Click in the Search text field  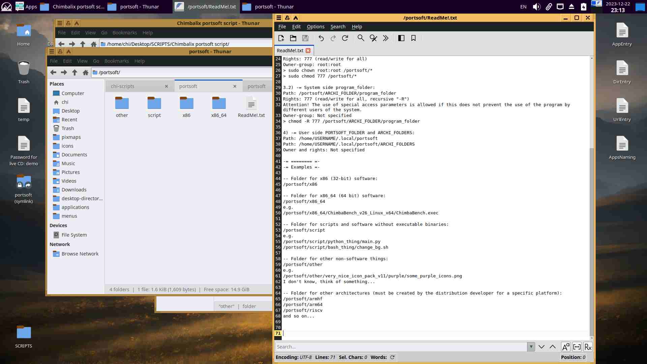(401, 347)
